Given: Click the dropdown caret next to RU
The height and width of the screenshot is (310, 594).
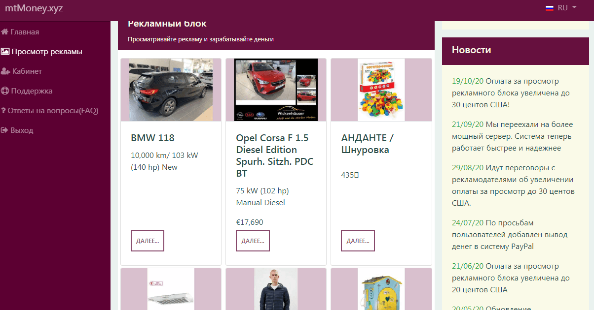Looking at the screenshot, I should tap(574, 8).
